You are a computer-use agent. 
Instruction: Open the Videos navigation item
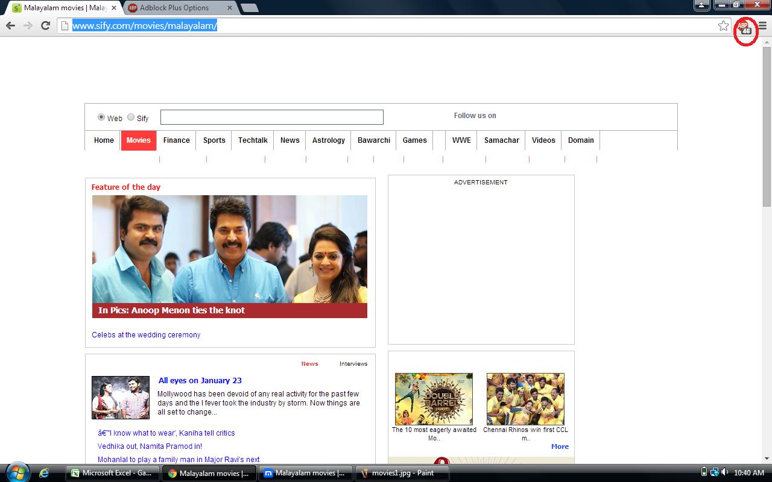[543, 140]
